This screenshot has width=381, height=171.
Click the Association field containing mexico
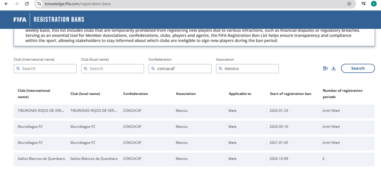(247, 69)
